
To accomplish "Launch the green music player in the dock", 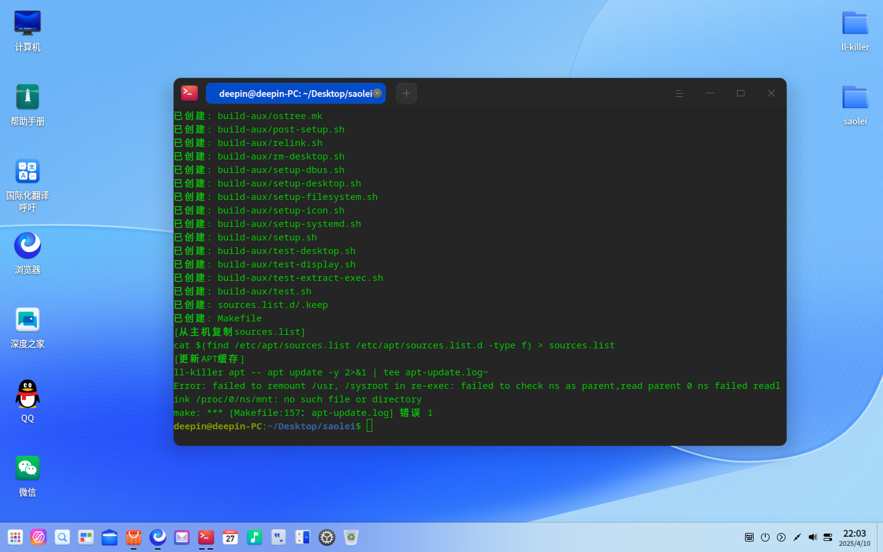I will point(254,537).
